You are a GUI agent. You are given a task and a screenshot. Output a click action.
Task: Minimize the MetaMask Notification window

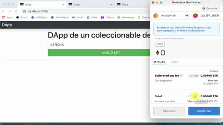pyautogui.click(x=157, y=2)
